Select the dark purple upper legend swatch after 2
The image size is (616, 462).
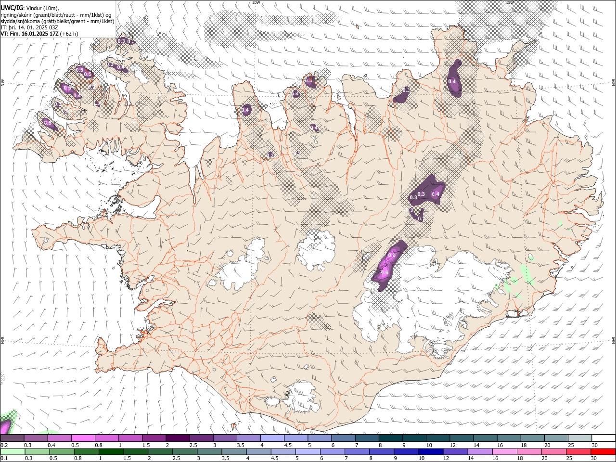178,438
